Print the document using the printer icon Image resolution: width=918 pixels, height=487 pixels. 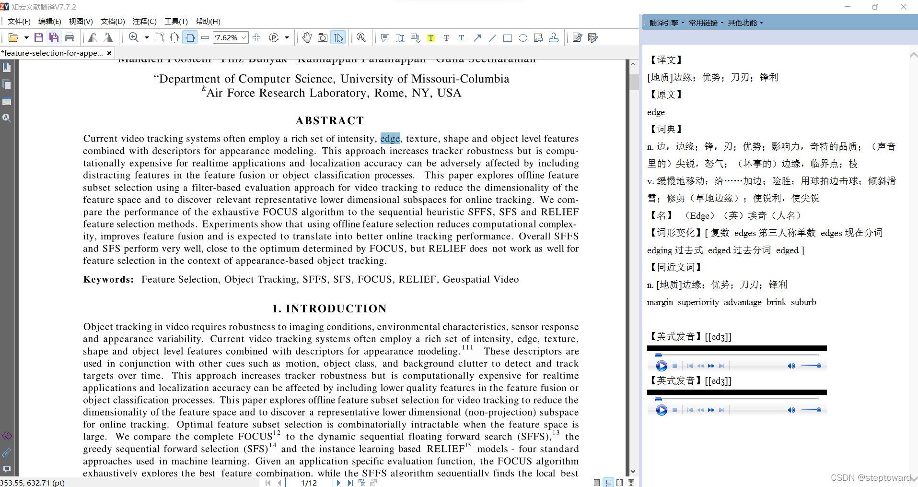point(70,38)
